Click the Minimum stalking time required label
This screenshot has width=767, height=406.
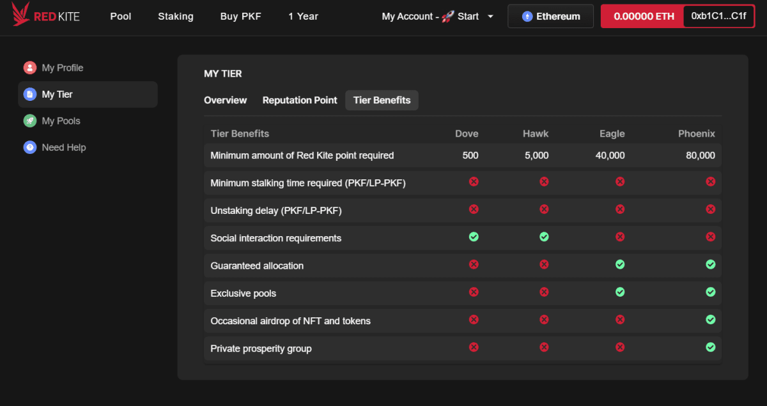click(x=308, y=183)
